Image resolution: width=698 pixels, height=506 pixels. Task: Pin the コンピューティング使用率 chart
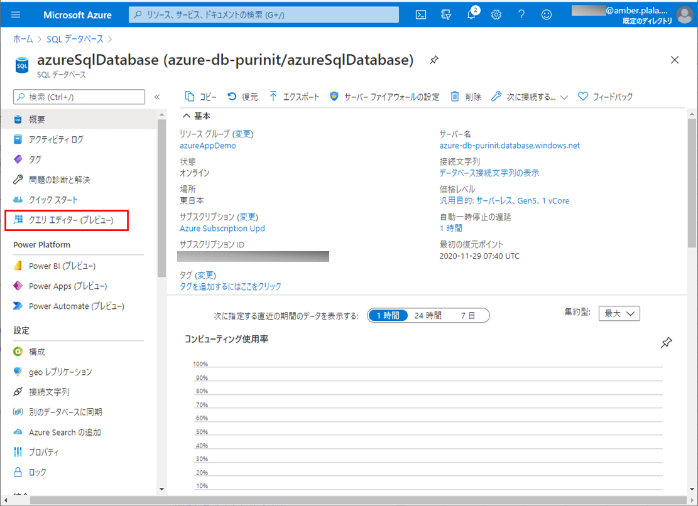pyautogui.click(x=667, y=342)
